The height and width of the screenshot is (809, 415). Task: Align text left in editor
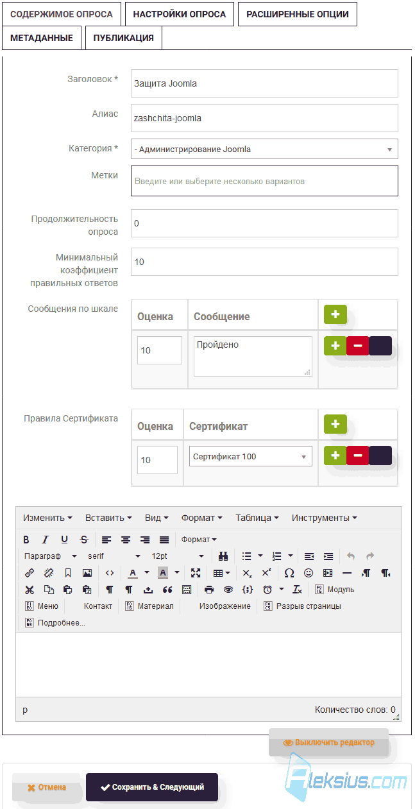point(106,540)
